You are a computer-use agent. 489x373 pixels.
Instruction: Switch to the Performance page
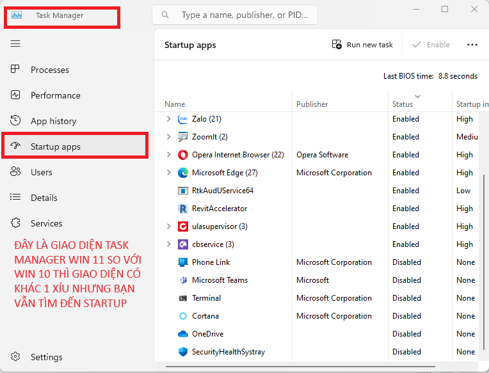click(55, 95)
